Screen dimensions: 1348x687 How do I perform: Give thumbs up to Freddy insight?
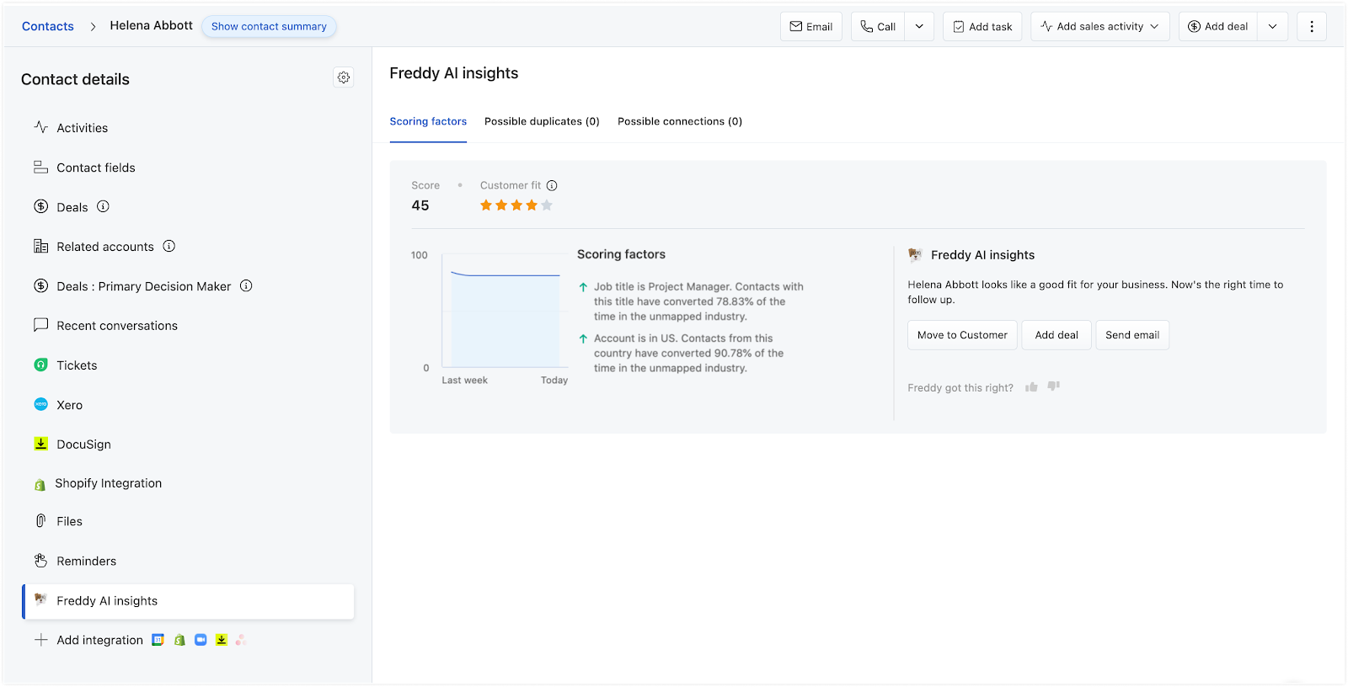pyautogui.click(x=1031, y=387)
